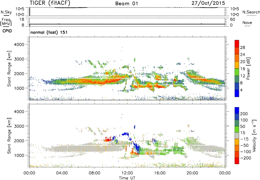Image resolution: width=260 pixels, height=180 pixels.
Task: Click the 'normal (fast) 151' mode text
Action: (49, 32)
